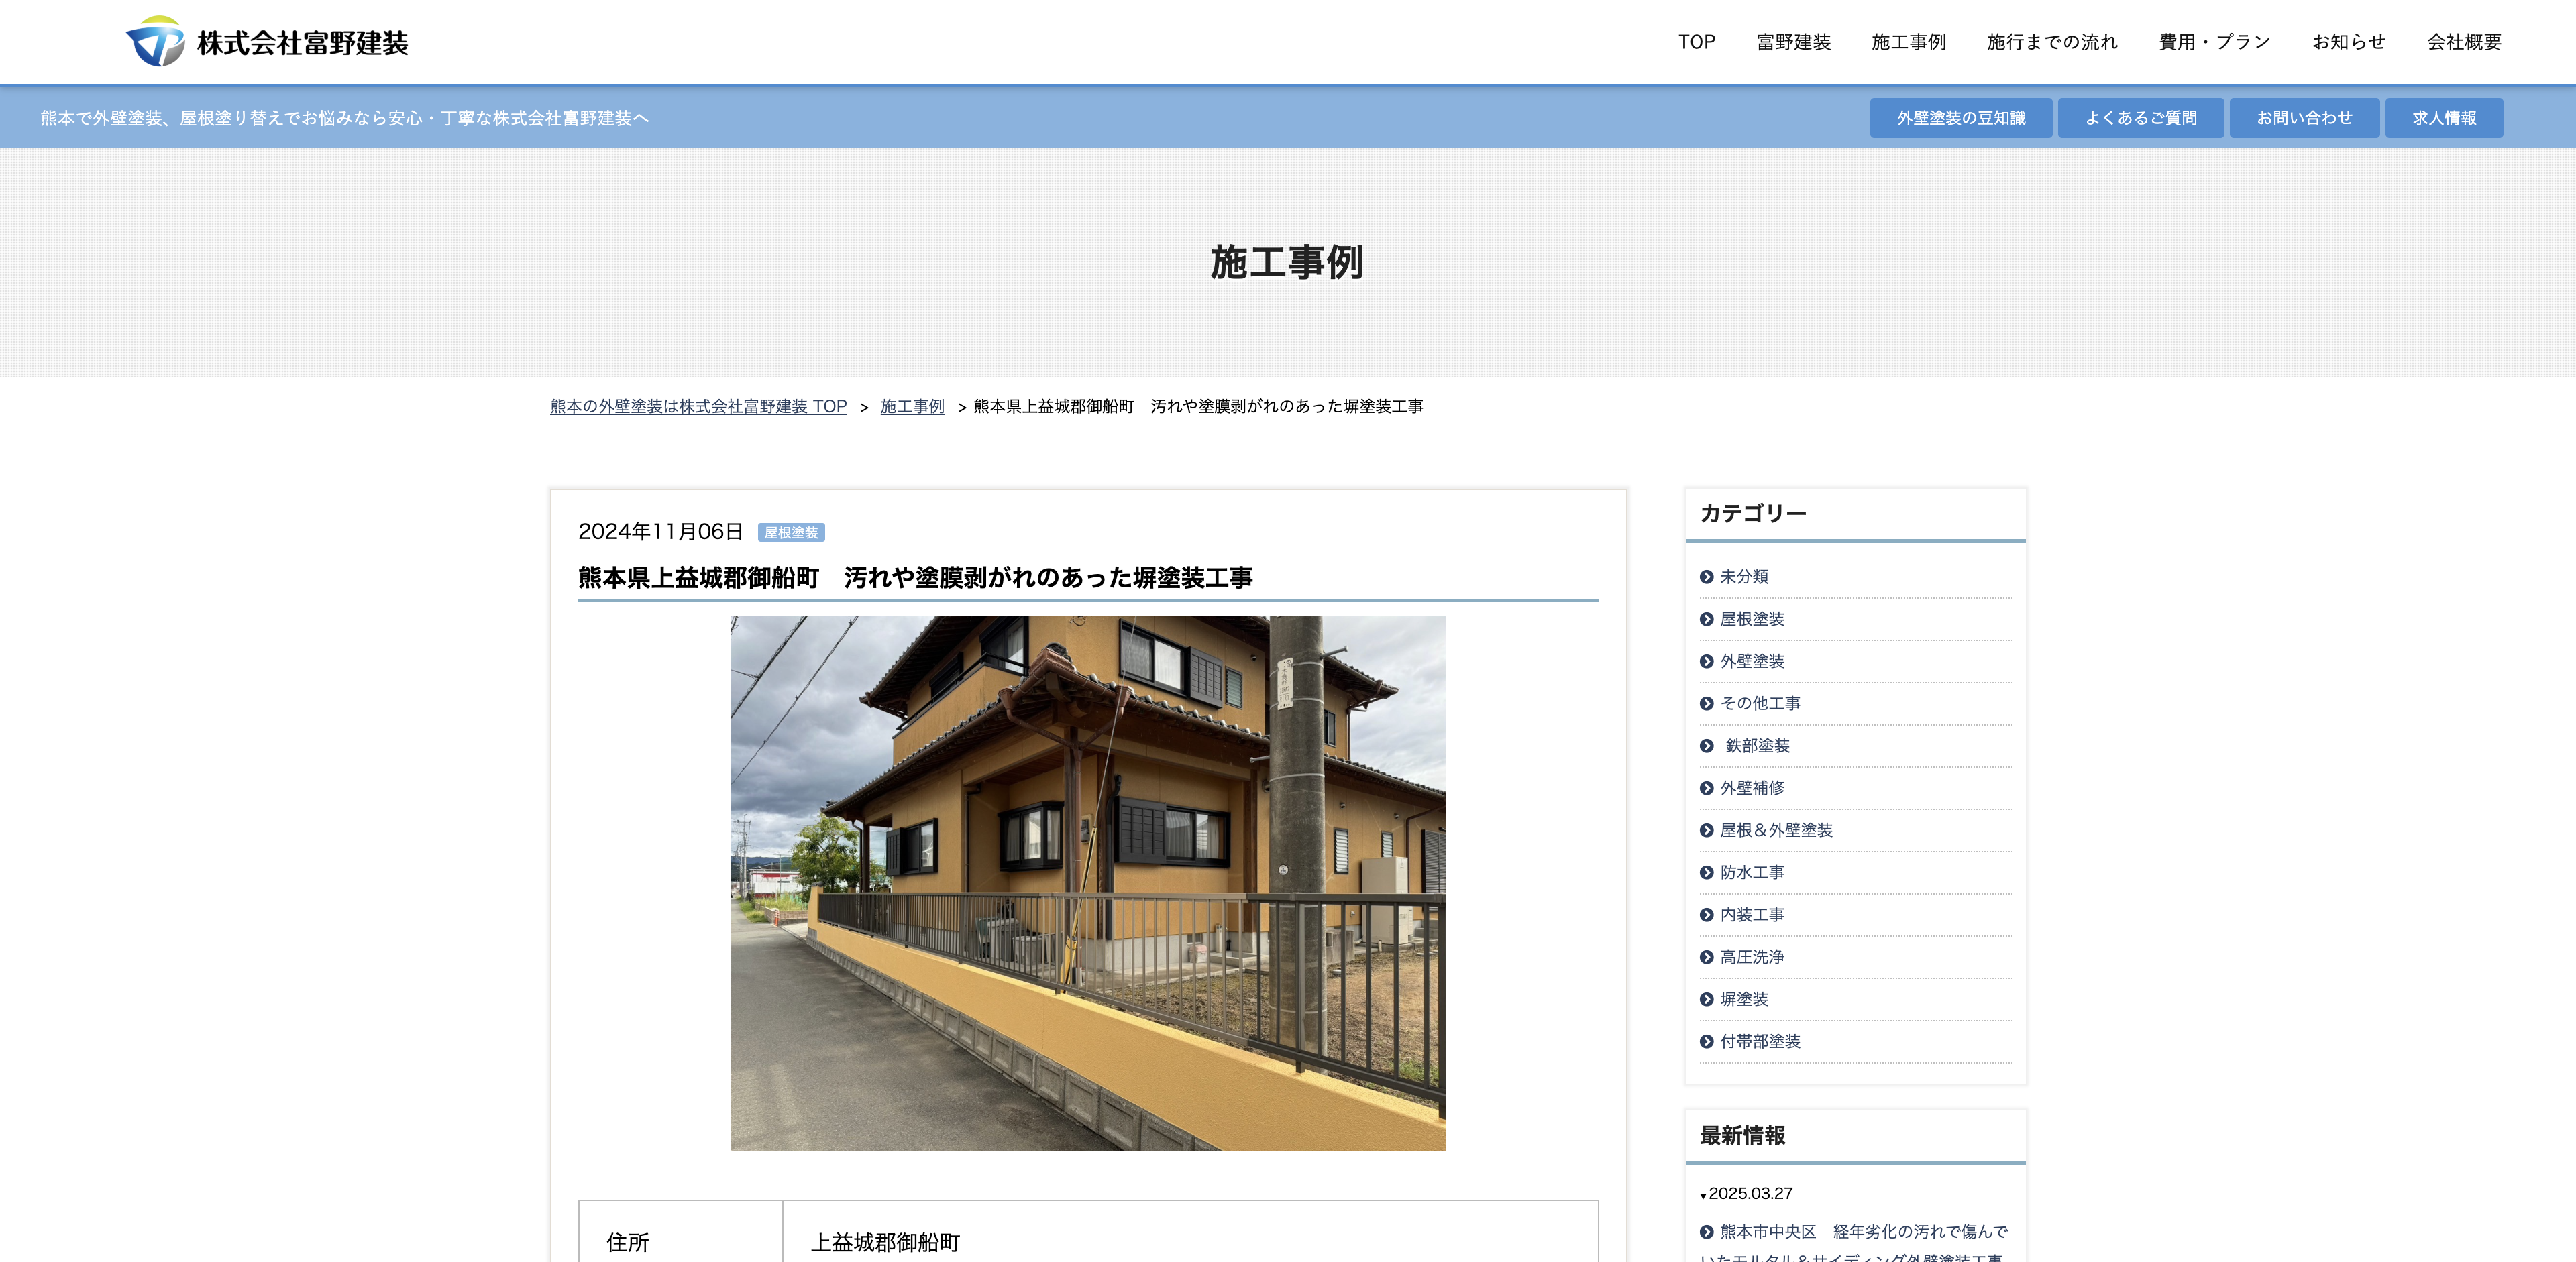Click arrow icon beside 高圧洗浄
The height and width of the screenshot is (1262, 2576).
coord(1706,958)
